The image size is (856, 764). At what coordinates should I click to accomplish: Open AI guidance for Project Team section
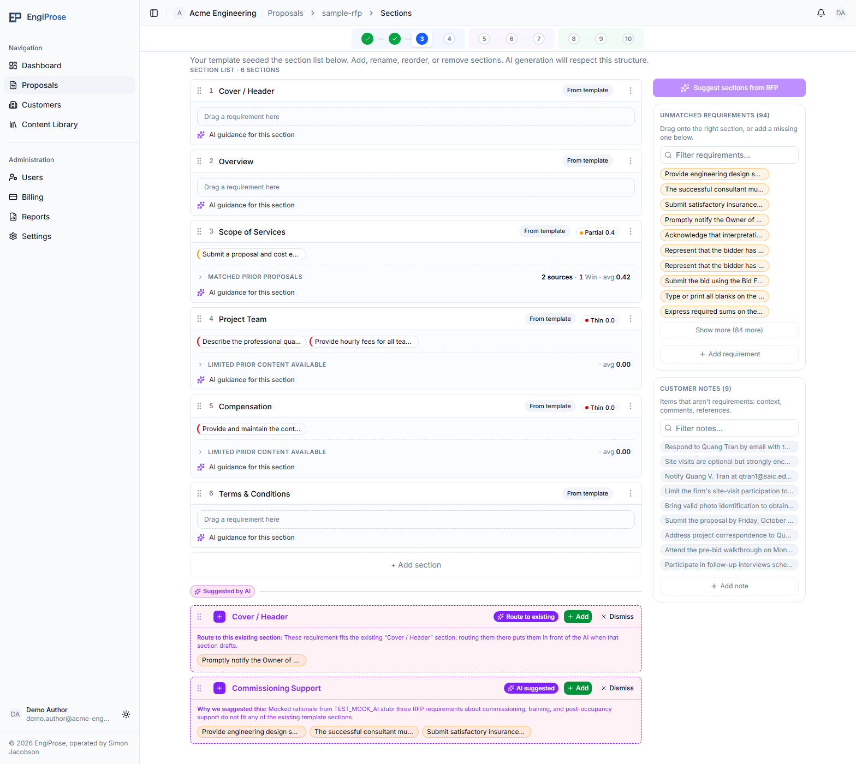pyautogui.click(x=246, y=380)
